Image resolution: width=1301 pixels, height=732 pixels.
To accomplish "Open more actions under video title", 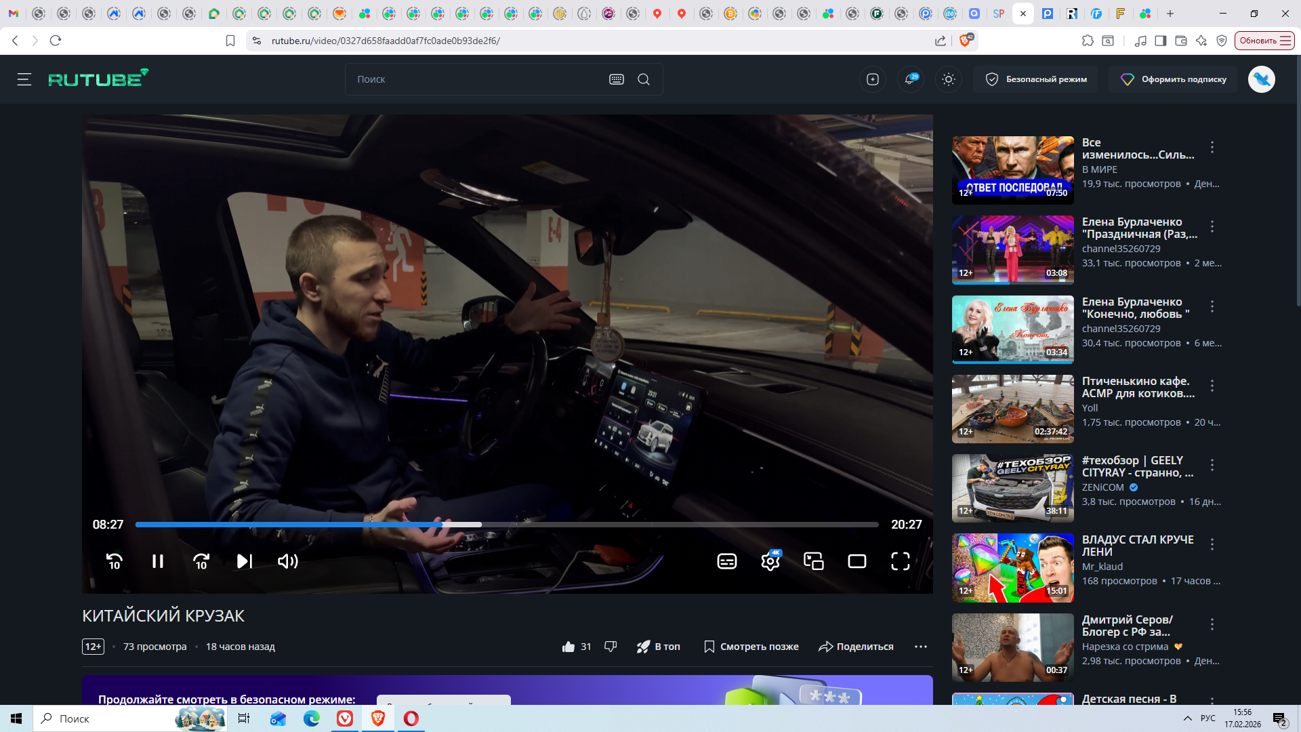I will (x=921, y=647).
